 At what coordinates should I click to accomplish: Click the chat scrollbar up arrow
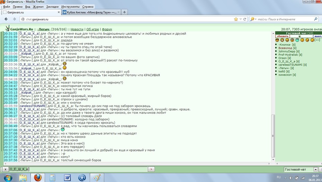[273, 33]
